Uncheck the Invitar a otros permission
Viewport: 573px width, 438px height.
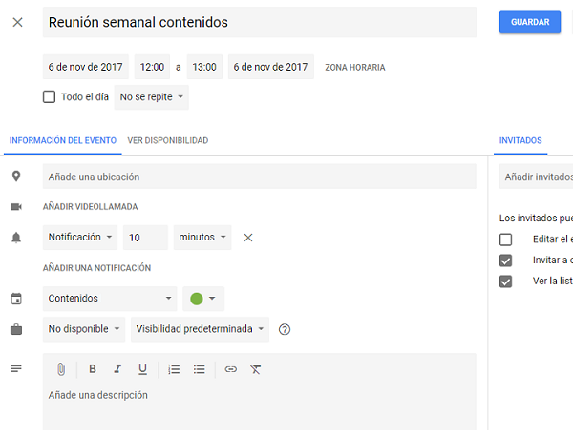click(x=506, y=261)
